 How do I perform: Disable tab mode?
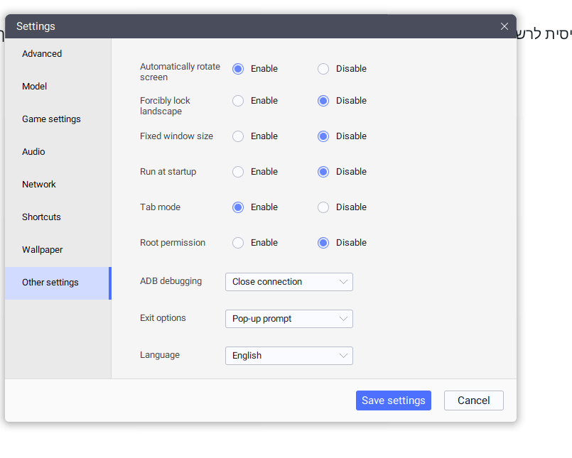(x=323, y=207)
